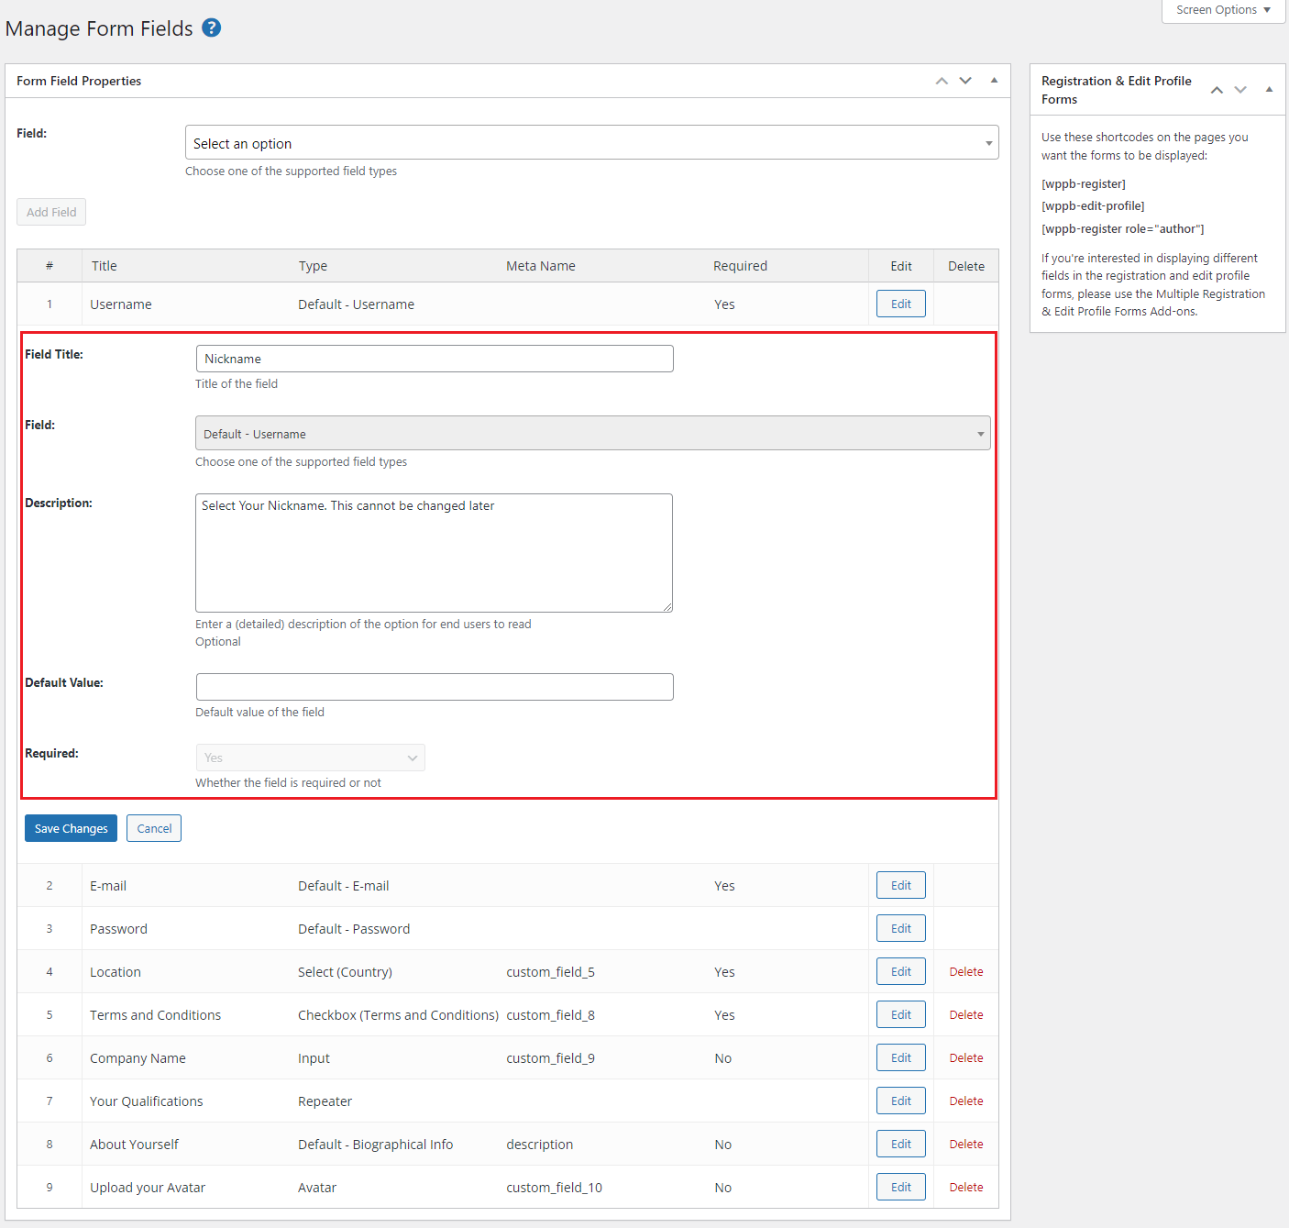The image size is (1289, 1228).
Task: Delete the Location field
Action: 965,972
